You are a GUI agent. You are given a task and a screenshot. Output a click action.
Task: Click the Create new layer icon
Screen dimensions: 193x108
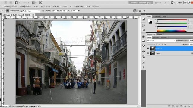[189, 106]
